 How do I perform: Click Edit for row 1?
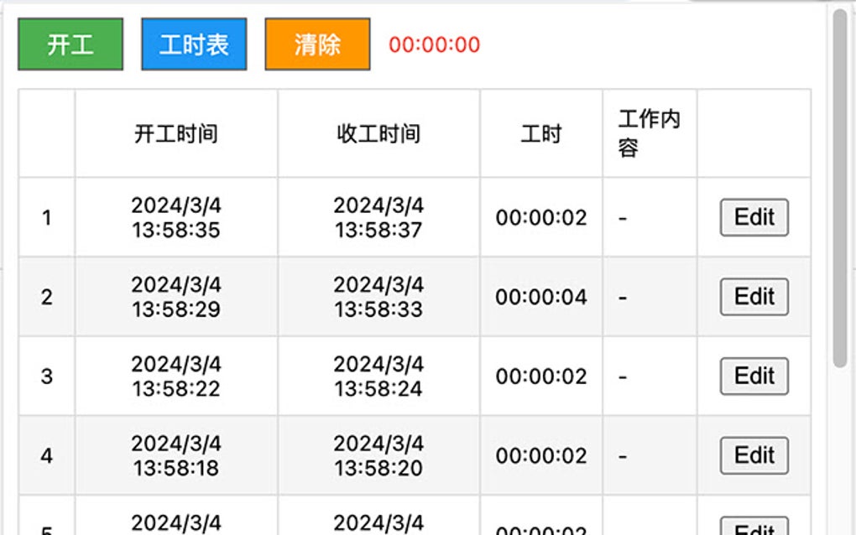(754, 218)
